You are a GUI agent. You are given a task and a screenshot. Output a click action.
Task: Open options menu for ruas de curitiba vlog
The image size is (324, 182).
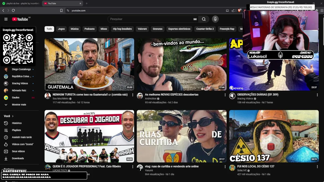(225, 167)
